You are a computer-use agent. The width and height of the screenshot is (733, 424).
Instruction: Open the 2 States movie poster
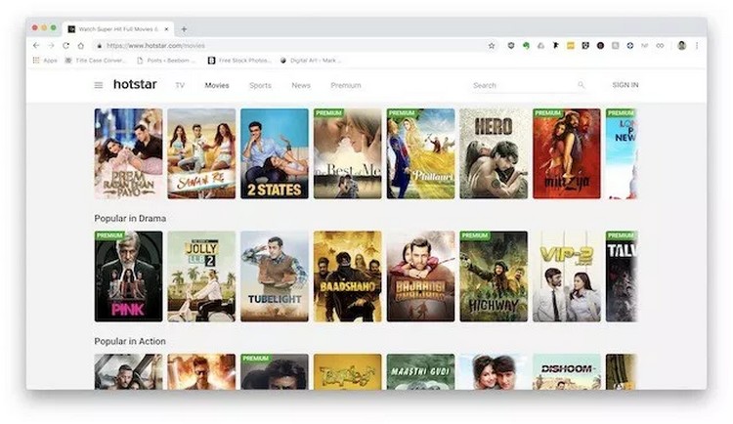click(275, 153)
